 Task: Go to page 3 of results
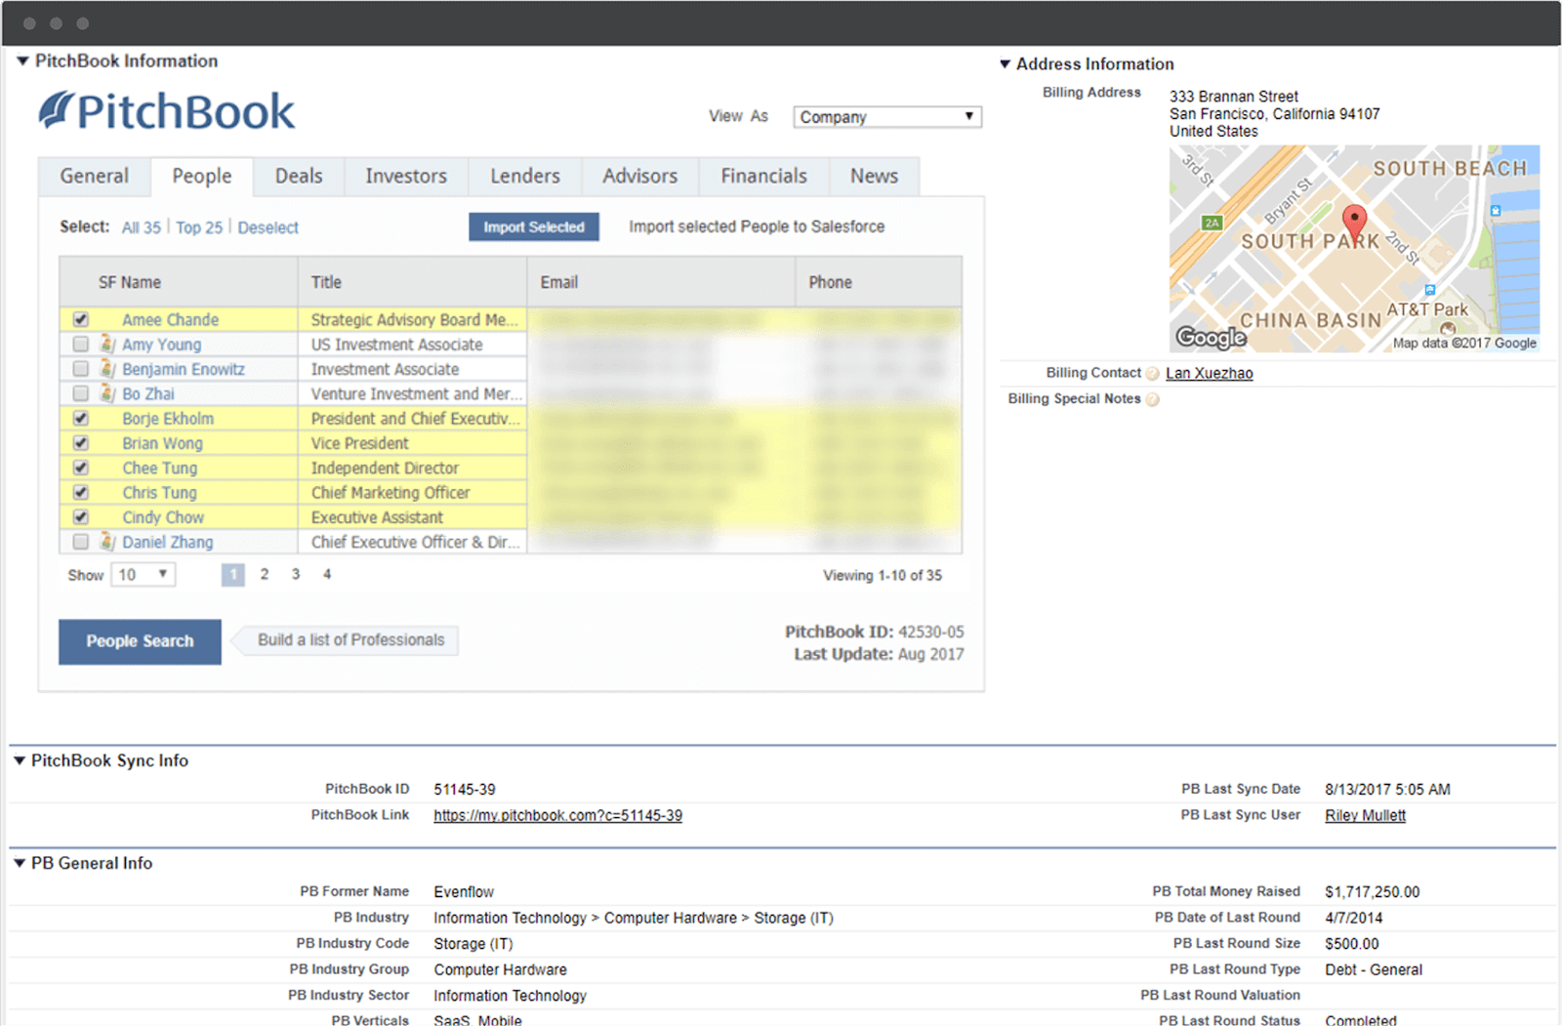[x=296, y=574]
